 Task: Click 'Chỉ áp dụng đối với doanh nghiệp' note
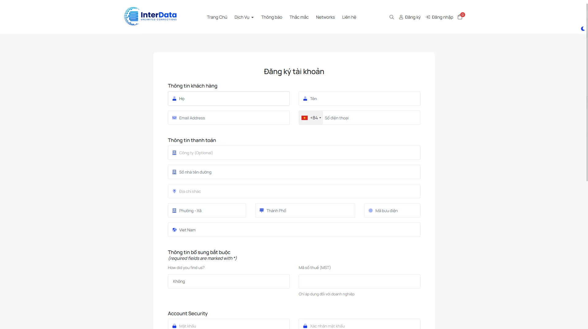coord(326,294)
